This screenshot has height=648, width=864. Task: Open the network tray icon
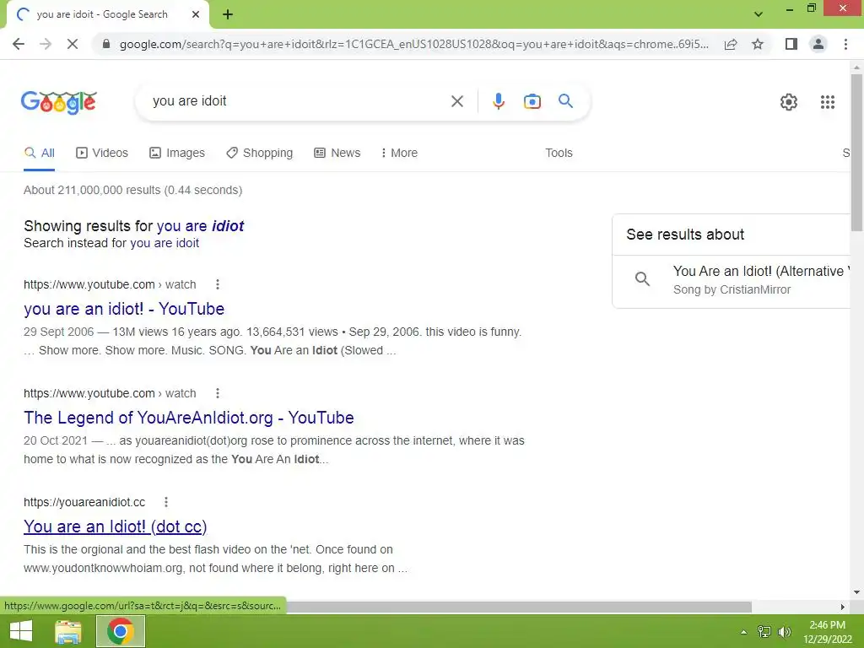click(x=764, y=632)
